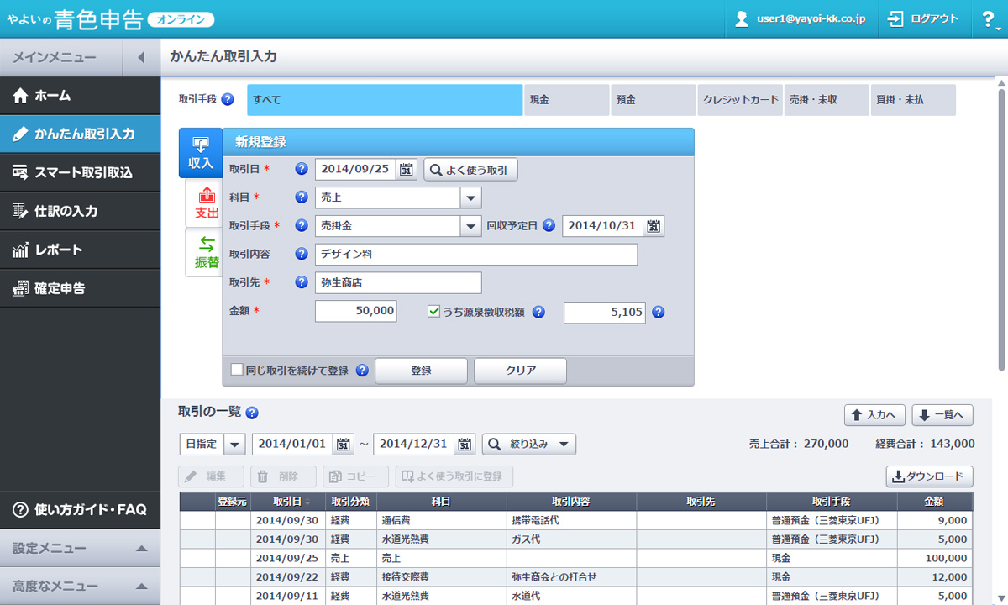Enable 同じ取引を続けて登録 checkbox
This screenshot has width=1008, height=605.
237,370
